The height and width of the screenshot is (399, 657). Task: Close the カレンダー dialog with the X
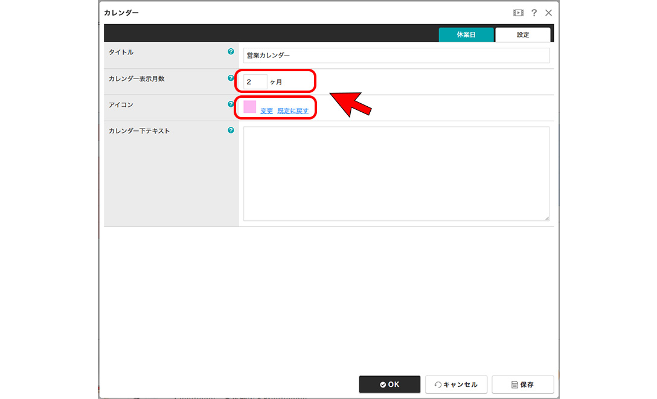548,13
